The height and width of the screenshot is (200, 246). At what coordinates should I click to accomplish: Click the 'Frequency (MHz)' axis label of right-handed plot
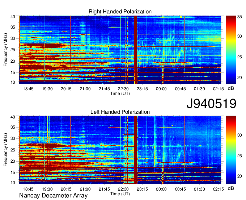(x=5, y=50)
